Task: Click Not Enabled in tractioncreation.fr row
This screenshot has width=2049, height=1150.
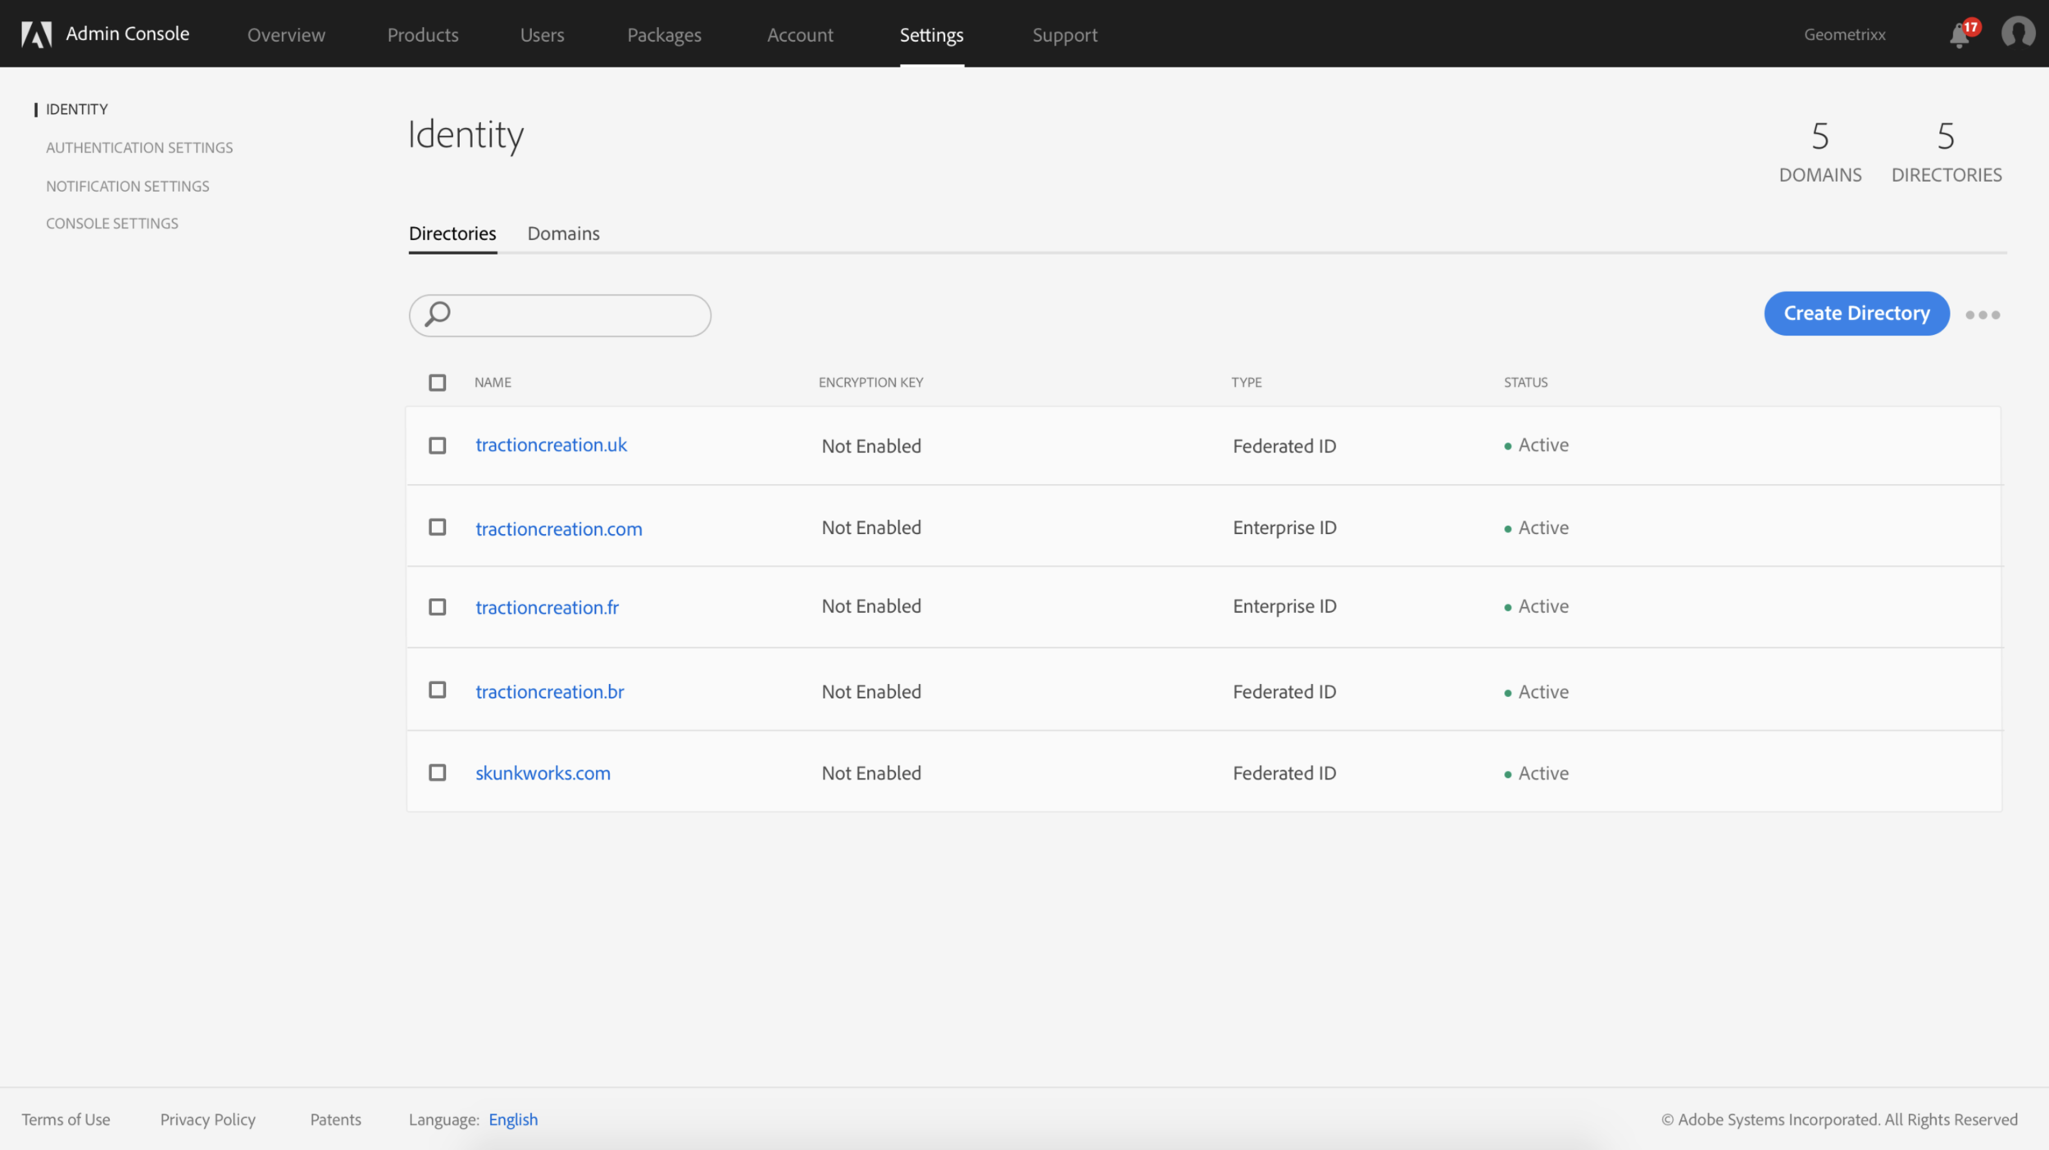Action: pos(871,606)
